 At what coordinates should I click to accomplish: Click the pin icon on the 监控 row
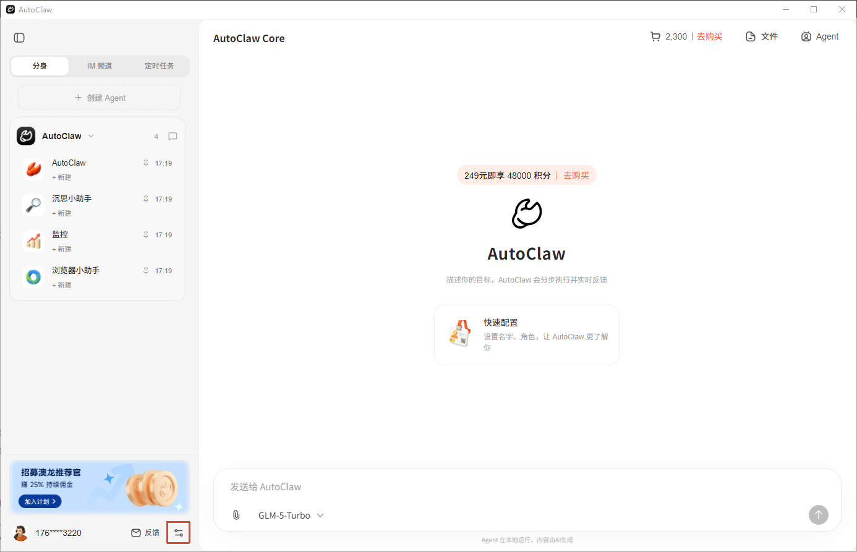pos(146,235)
